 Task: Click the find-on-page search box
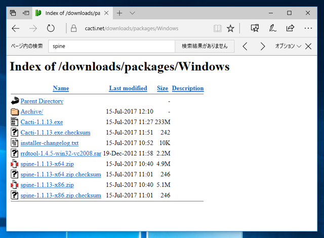111,46
